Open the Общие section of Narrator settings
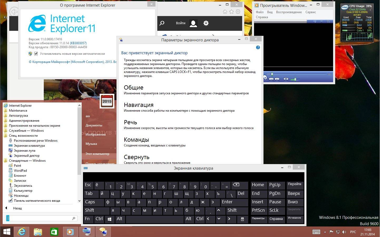This screenshot has height=237, width=380. click(134, 87)
